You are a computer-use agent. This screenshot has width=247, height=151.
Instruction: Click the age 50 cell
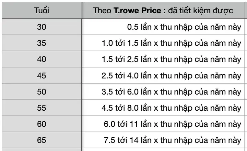[x=42, y=92]
